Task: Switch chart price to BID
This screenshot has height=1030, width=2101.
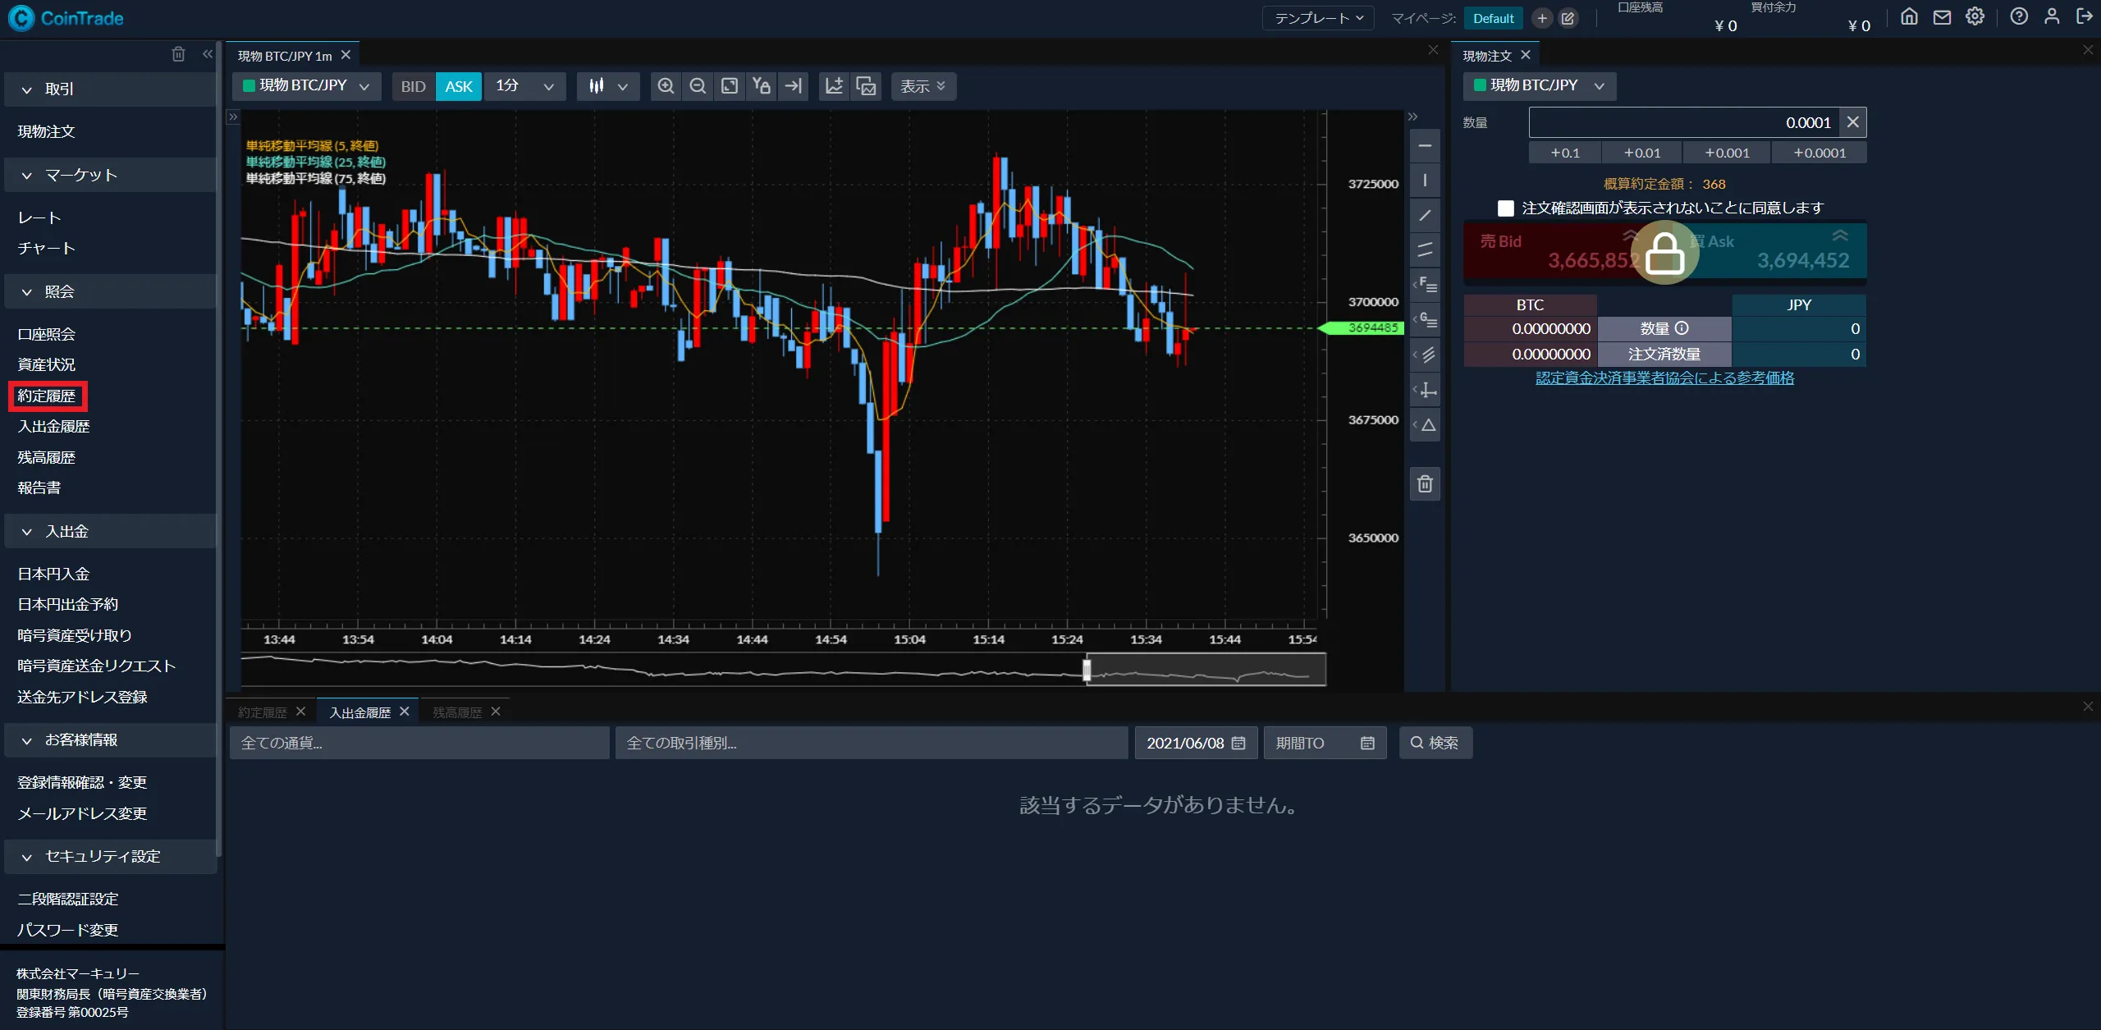Action: pos(413,86)
